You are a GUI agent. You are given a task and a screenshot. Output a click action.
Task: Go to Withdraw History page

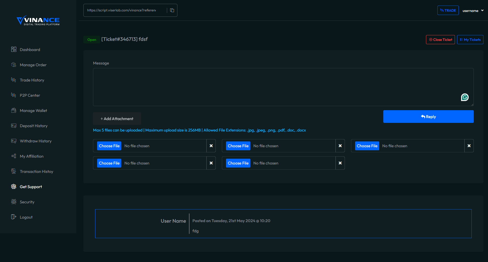36,141
